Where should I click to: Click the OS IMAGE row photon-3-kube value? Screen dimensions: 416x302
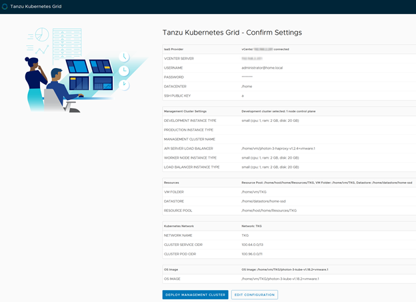click(x=280, y=279)
